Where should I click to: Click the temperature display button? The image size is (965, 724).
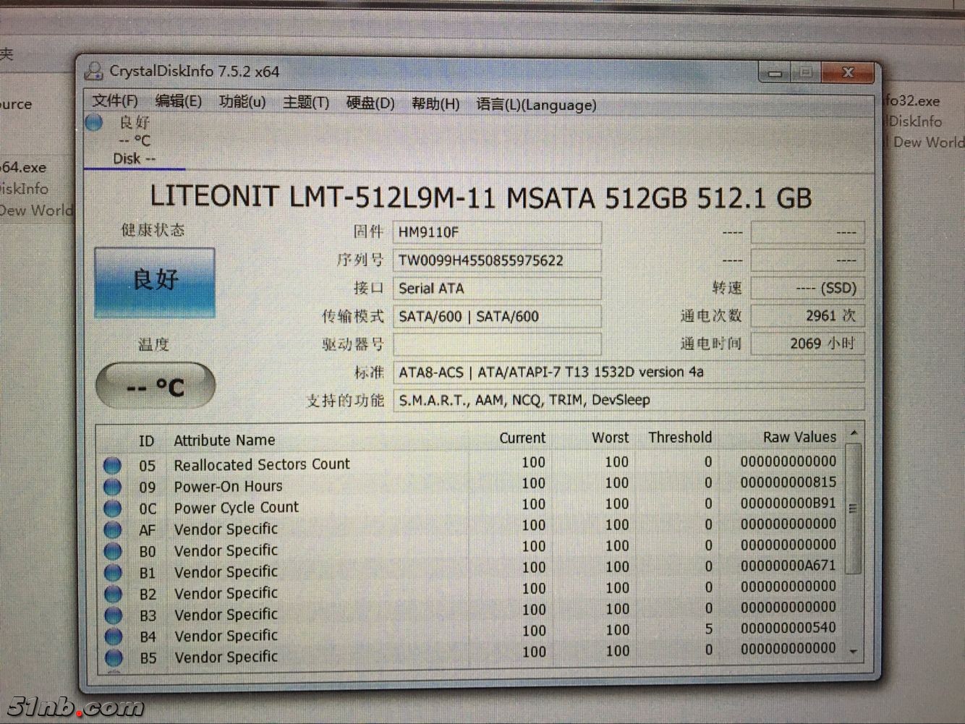(156, 386)
